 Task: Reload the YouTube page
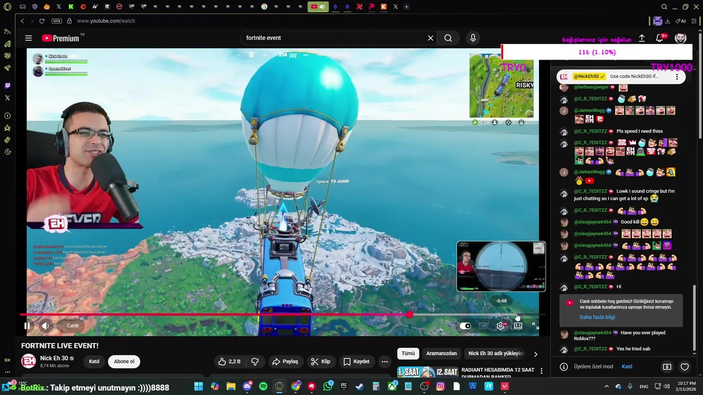42,21
